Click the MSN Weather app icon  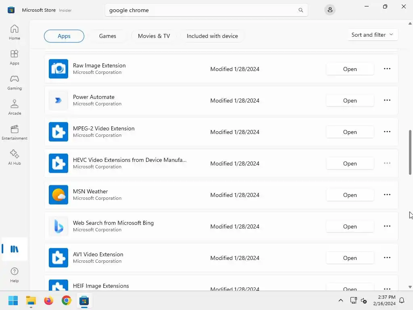58,195
